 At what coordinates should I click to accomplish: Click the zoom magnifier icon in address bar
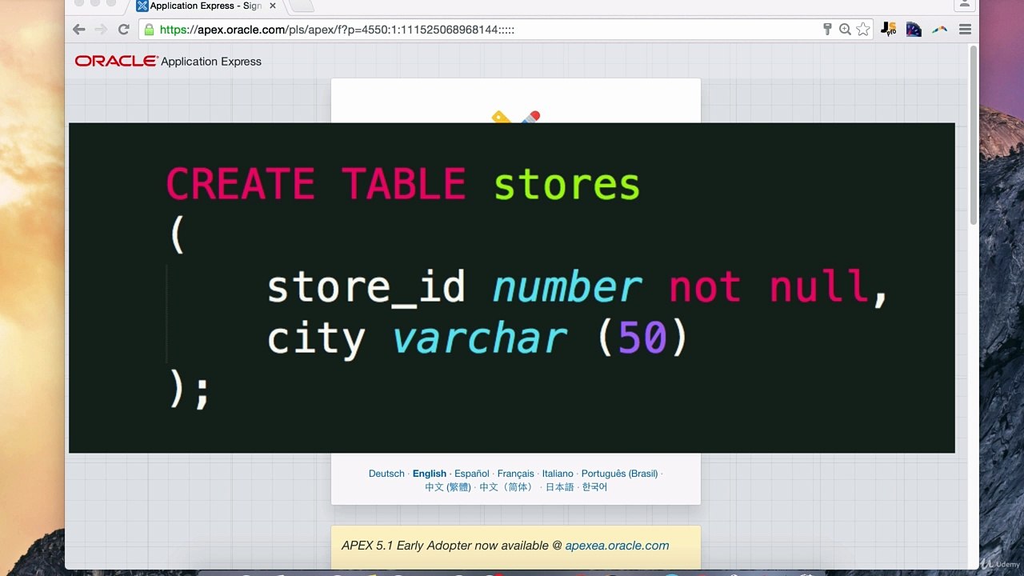845,30
